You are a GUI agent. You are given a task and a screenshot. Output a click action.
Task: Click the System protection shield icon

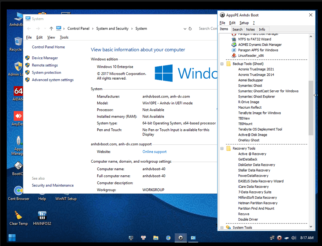(x=28, y=73)
